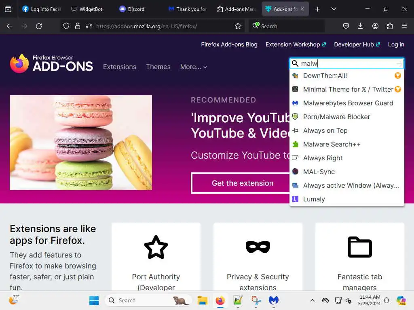The image size is (414, 310).
Task: Show hidden system tray icons
Action: click(313, 300)
